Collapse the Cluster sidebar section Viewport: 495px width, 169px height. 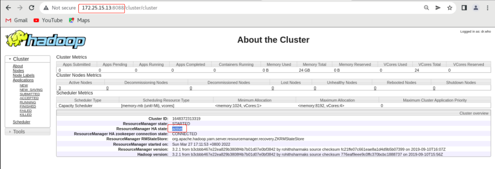click(x=27, y=59)
